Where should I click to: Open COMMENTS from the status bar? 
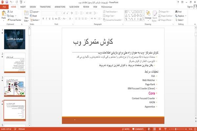click(138, 129)
